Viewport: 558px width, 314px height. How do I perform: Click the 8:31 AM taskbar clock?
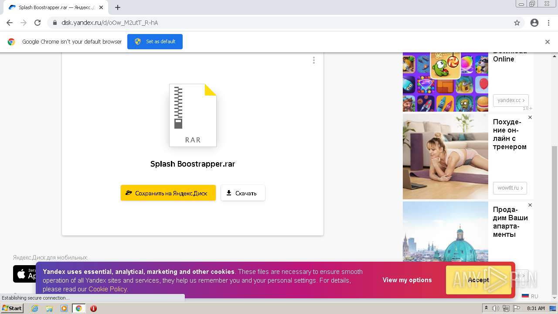536,308
